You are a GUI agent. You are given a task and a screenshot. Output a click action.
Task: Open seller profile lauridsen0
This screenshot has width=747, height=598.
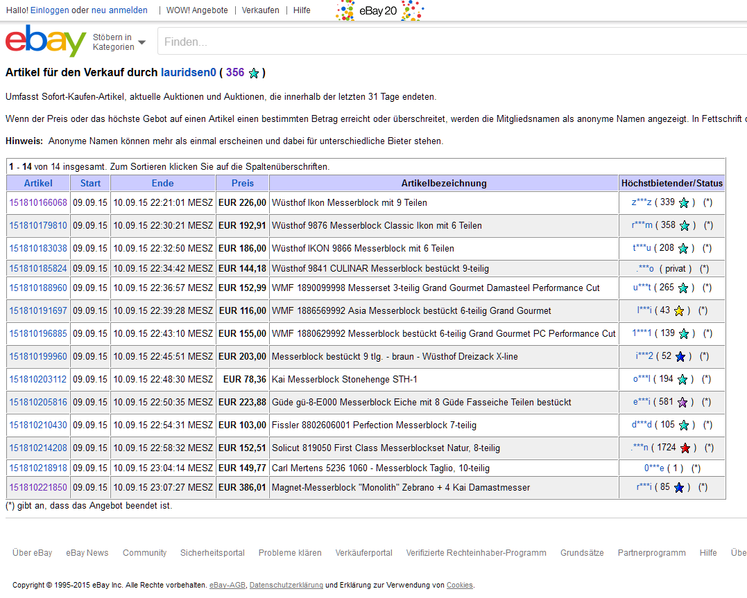click(x=188, y=72)
